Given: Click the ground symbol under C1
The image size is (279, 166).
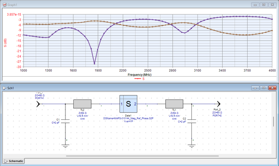Looking at the screenshot, I should pos(65,146).
